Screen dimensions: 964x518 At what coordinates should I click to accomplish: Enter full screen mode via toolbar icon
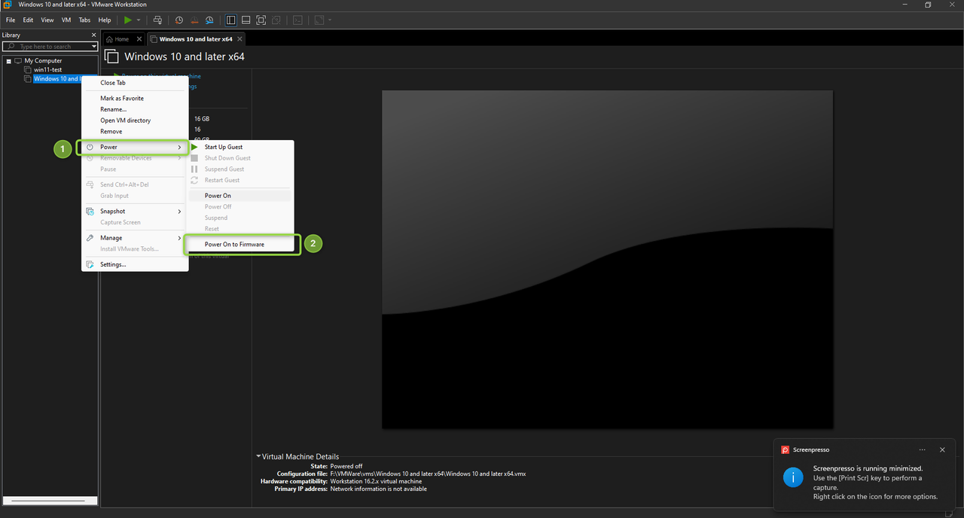pos(261,20)
